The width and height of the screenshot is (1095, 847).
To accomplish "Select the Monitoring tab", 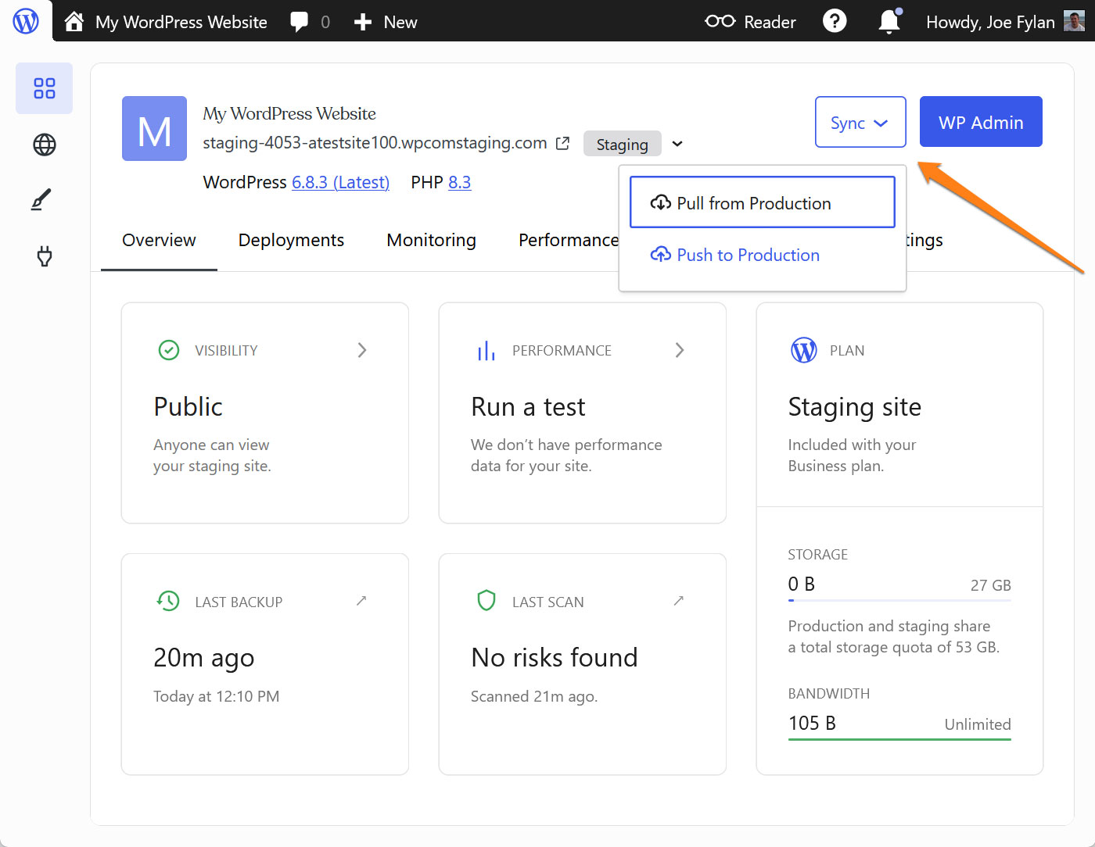I will [431, 240].
